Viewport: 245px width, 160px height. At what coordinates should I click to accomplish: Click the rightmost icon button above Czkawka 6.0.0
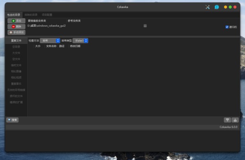pyautogui.click(x=235, y=120)
